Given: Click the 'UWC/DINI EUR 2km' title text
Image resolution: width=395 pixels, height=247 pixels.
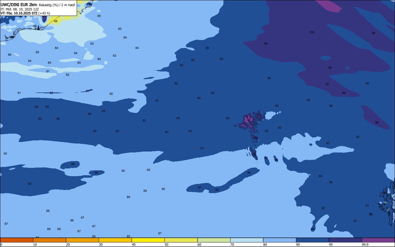Looking at the screenshot, I should pyautogui.click(x=19, y=5).
